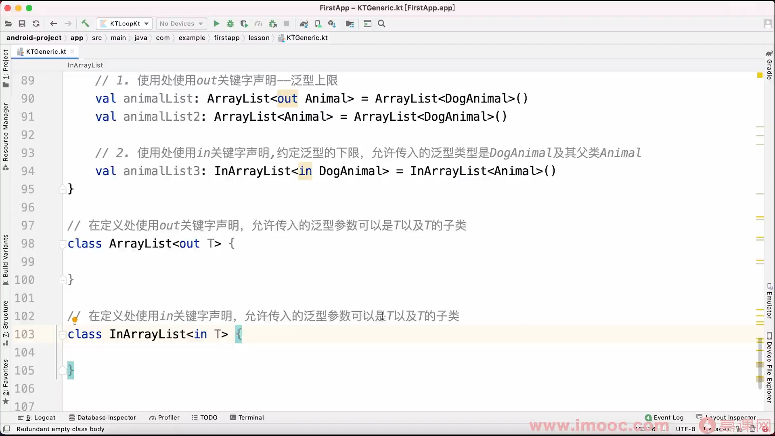Click app in the breadcrumb path

(x=77, y=38)
